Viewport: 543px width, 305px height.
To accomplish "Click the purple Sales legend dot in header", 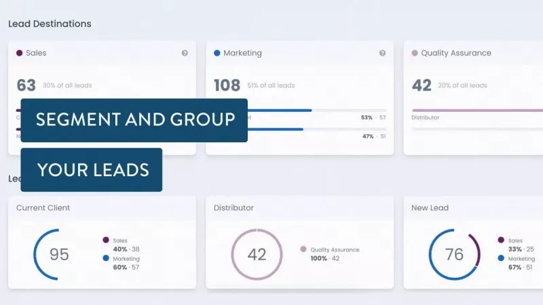I will (x=20, y=53).
